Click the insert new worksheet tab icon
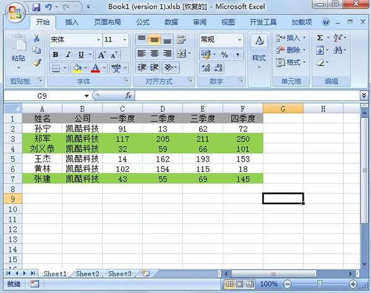The image size is (371, 293). [145, 273]
